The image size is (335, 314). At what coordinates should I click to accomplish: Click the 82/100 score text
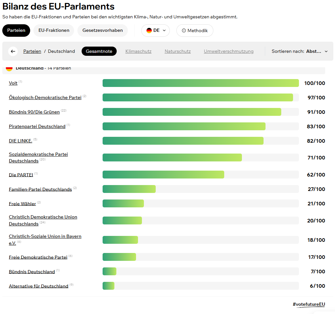tap(316, 141)
